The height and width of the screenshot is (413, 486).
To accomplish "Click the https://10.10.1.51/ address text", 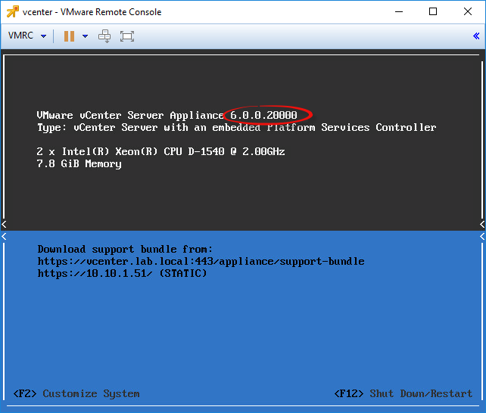I will 95,273.
